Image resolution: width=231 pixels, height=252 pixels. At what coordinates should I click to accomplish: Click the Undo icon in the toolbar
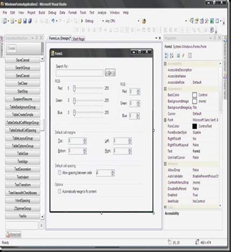[x=53, y=21]
